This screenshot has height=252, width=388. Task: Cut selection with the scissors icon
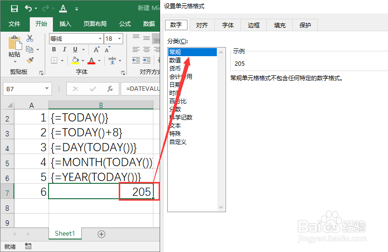[x=30, y=38]
